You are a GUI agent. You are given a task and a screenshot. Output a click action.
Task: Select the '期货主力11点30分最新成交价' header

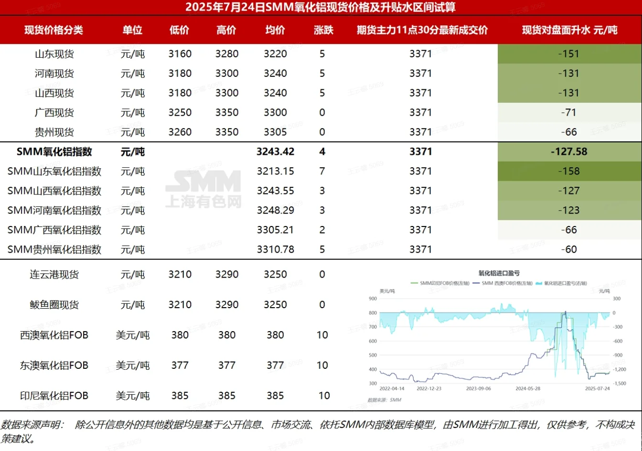tap(422, 30)
